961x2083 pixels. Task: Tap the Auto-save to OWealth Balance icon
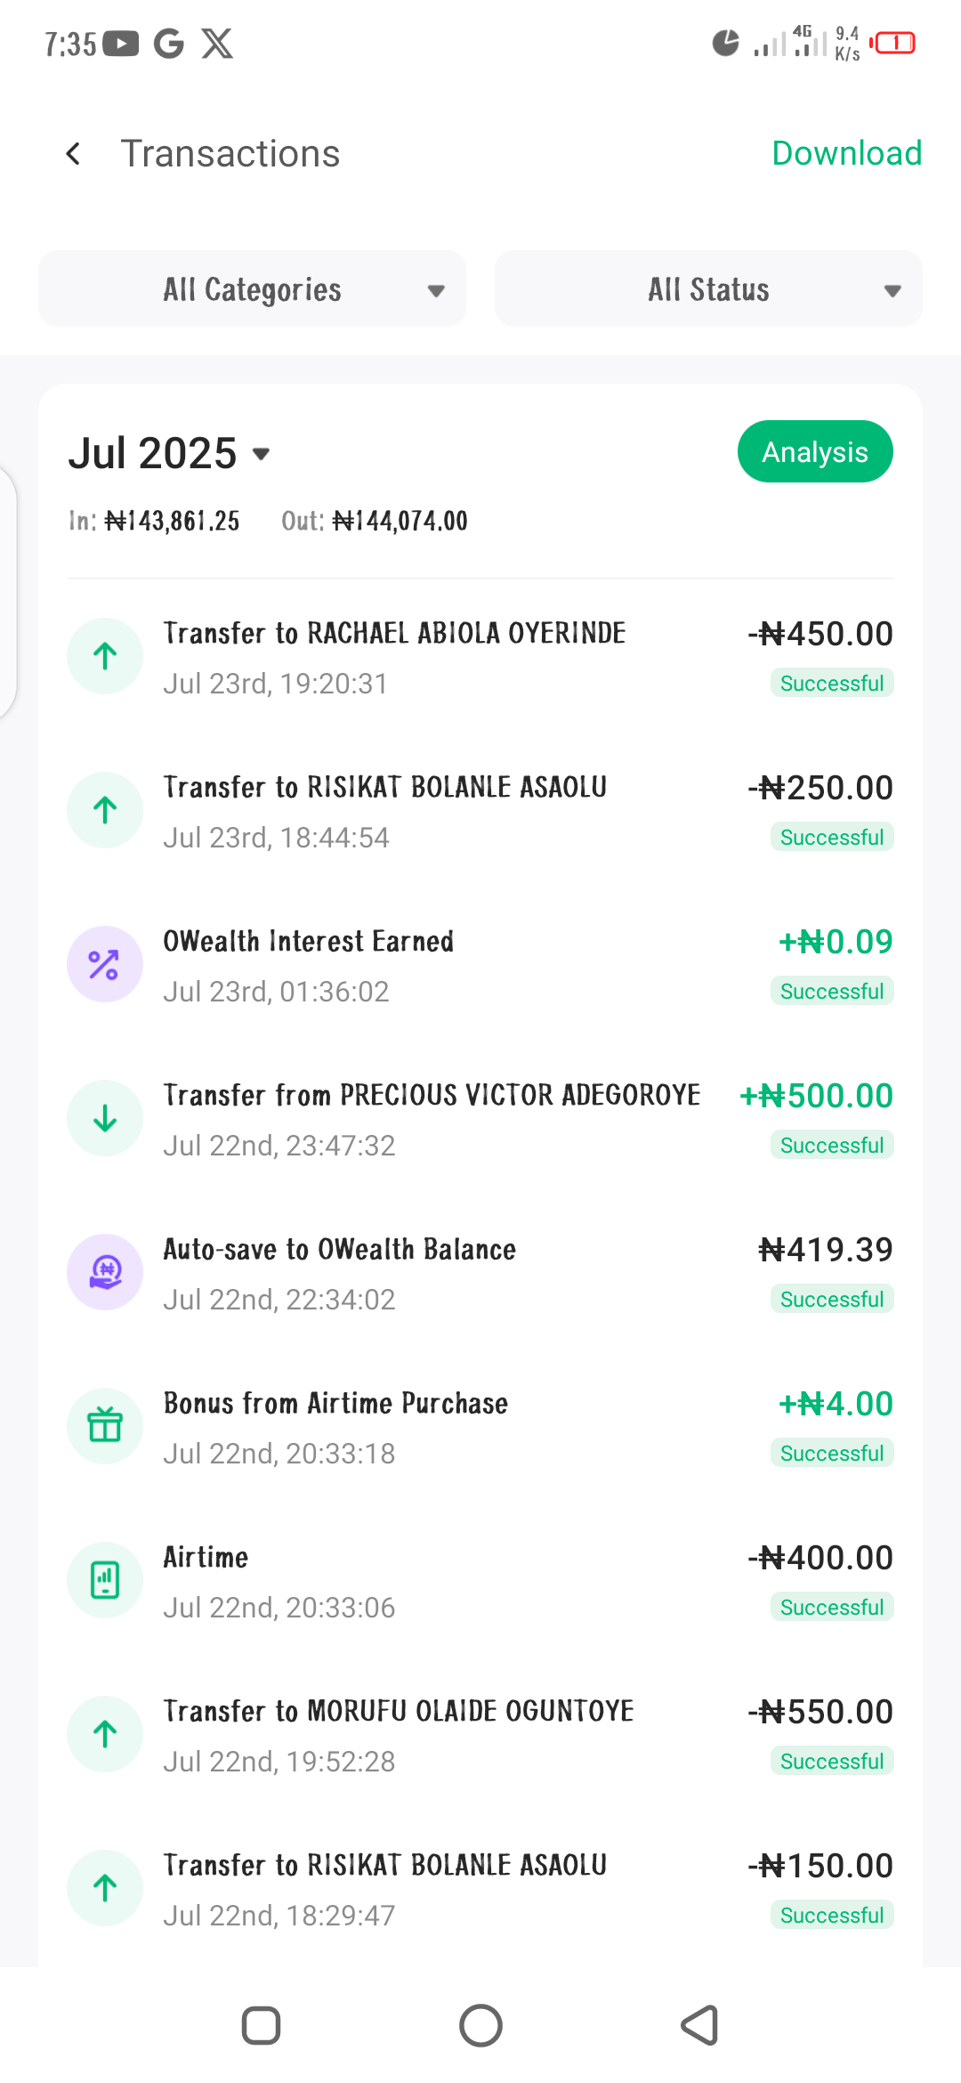105,1272
